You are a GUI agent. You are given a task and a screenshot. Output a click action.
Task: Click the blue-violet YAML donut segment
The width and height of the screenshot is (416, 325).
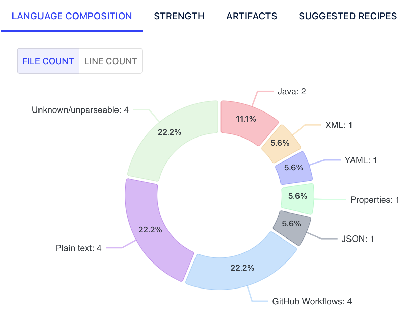point(294,168)
